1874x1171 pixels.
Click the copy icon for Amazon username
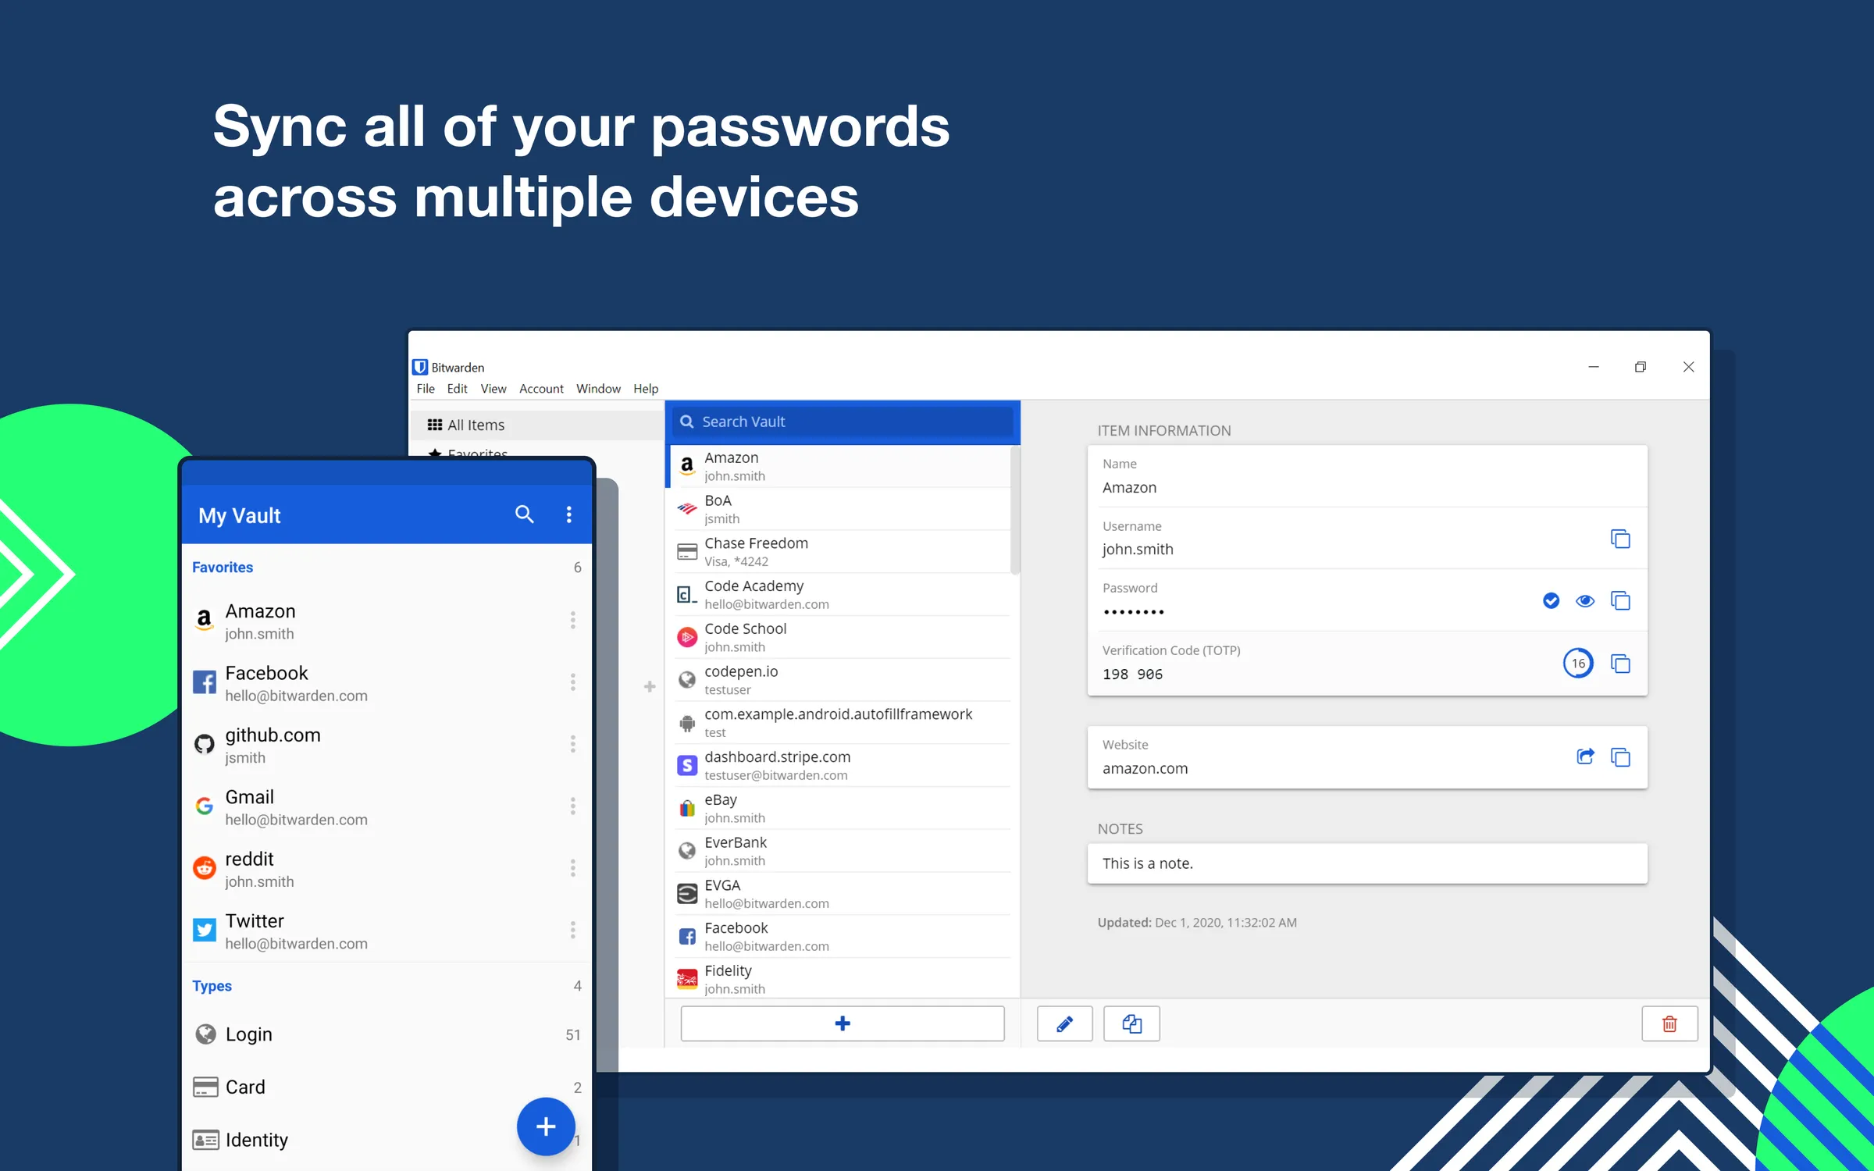tap(1620, 539)
